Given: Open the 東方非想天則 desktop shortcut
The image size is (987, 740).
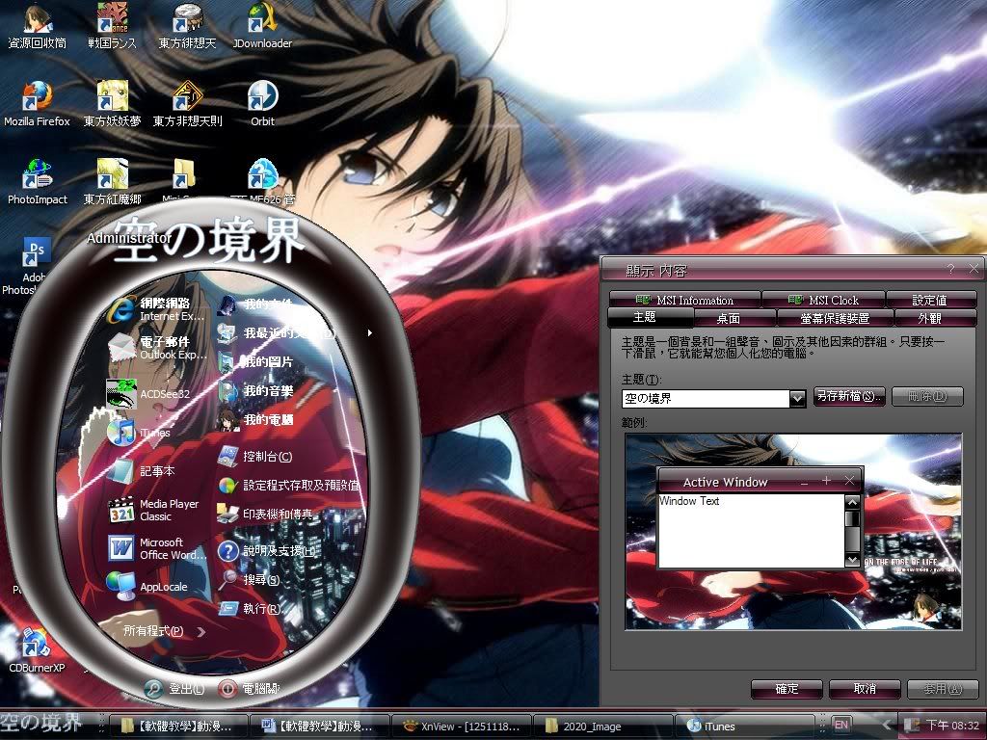Looking at the screenshot, I should click(x=187, y=104).
